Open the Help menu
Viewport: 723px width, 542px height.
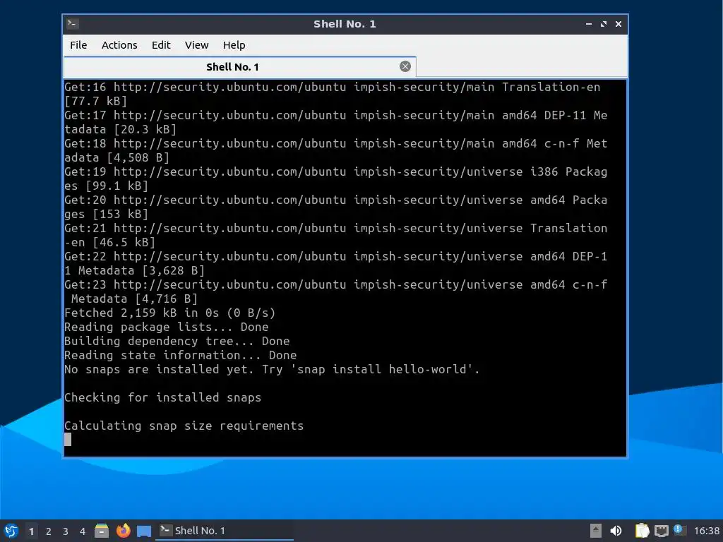(x=234, y=45)
